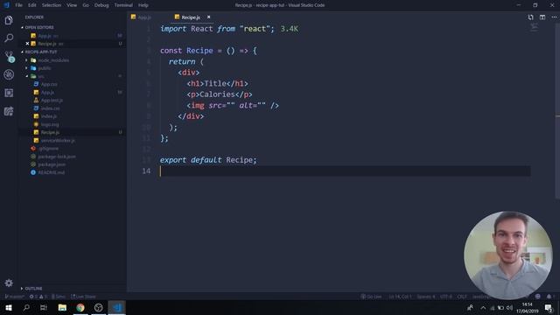Open App.js from the Open Editors list
Viewport: 560px width, 315px height.
coord(45,36)
